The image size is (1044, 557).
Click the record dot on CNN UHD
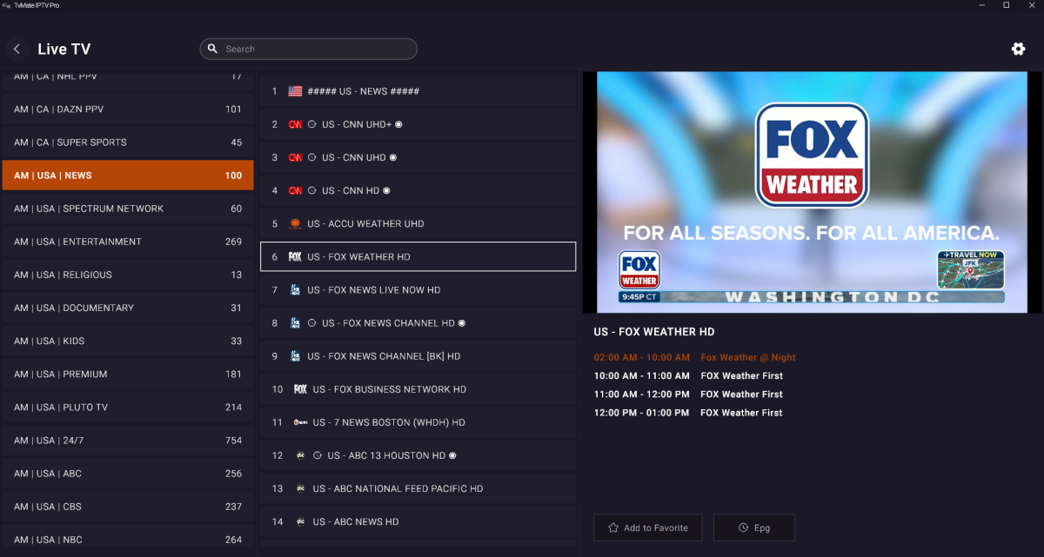[x=393, y=157]
